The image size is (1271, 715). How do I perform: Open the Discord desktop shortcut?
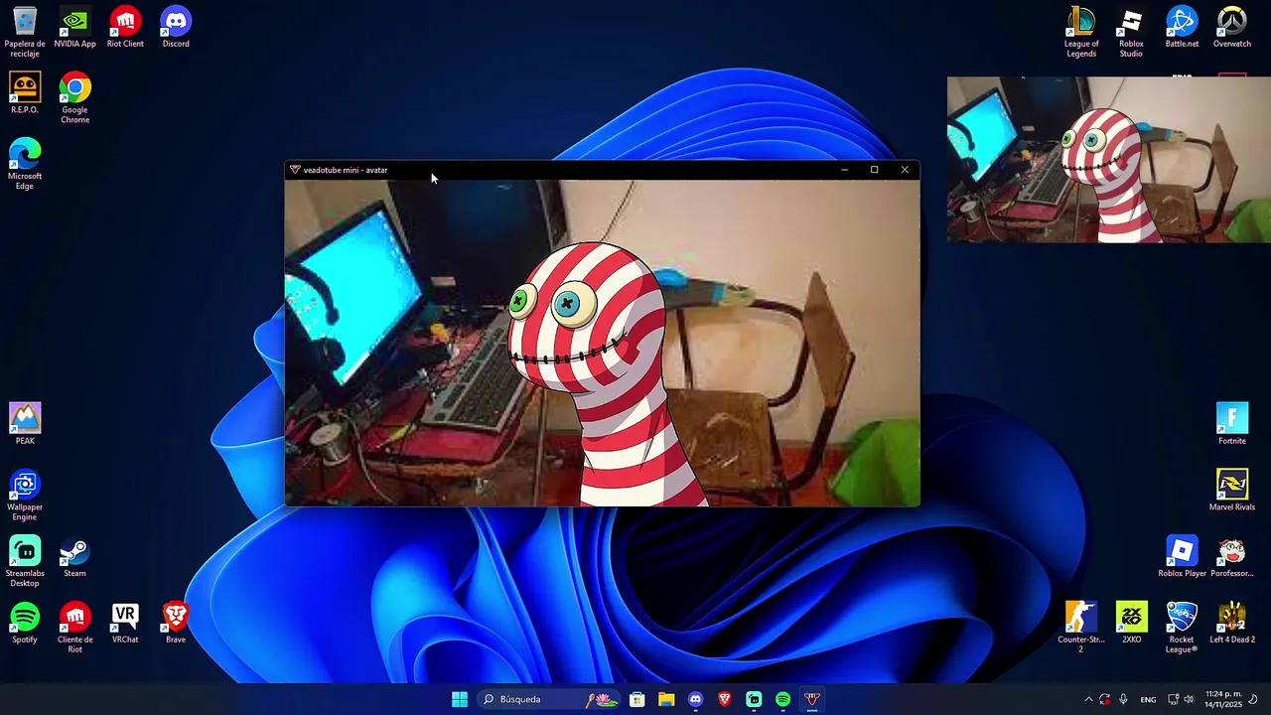pos(176,27)
